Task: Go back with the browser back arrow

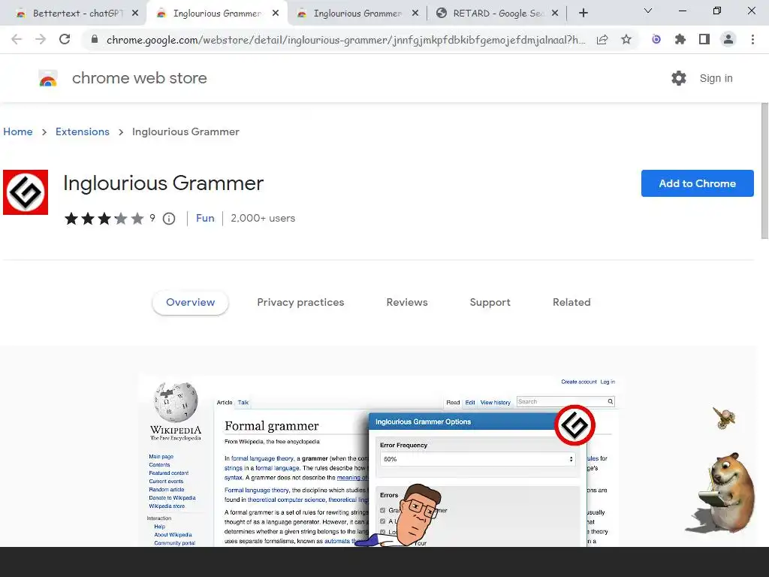Action: (17, 39)
